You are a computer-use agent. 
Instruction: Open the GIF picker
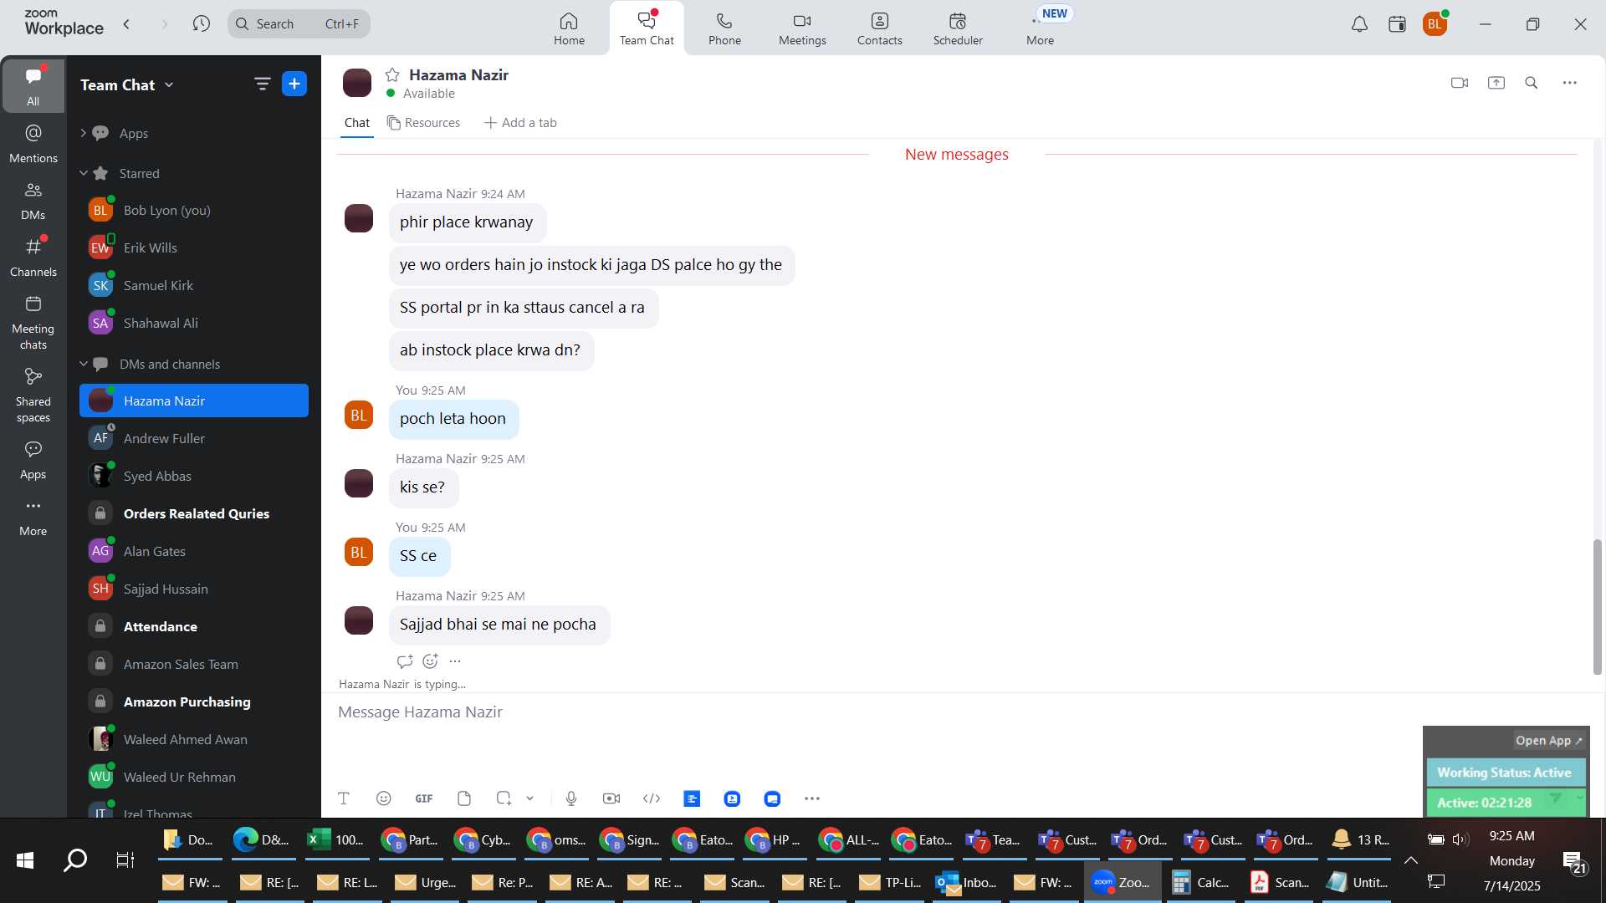tap(424, 798)
